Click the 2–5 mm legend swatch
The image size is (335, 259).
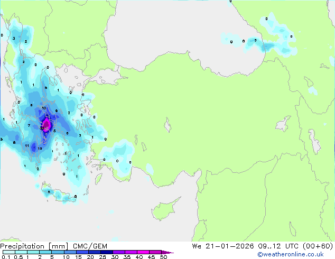(x=45, y=252)
